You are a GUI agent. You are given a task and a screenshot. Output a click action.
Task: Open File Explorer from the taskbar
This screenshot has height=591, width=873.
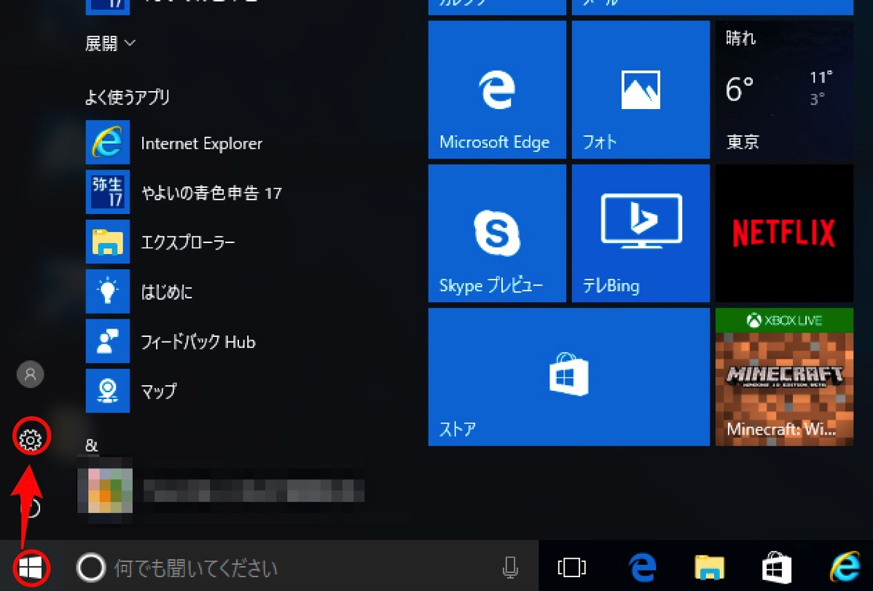[x=709, y=568]
